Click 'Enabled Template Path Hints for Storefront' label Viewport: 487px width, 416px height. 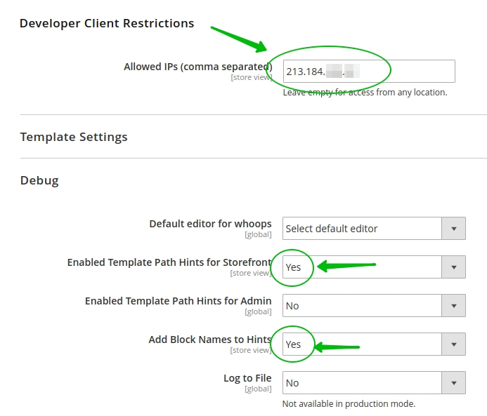pos(169,262)
